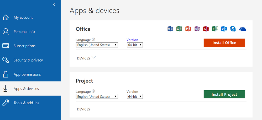Expand the DEVICES section under Project
This screenshot has width=262, height=120.
pos(83,109)
